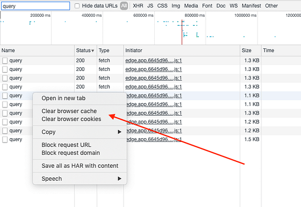Sort by the Size column header
The height and width of the screenshot is (207, 301).
pyautogui.click(x=250, y=51)
